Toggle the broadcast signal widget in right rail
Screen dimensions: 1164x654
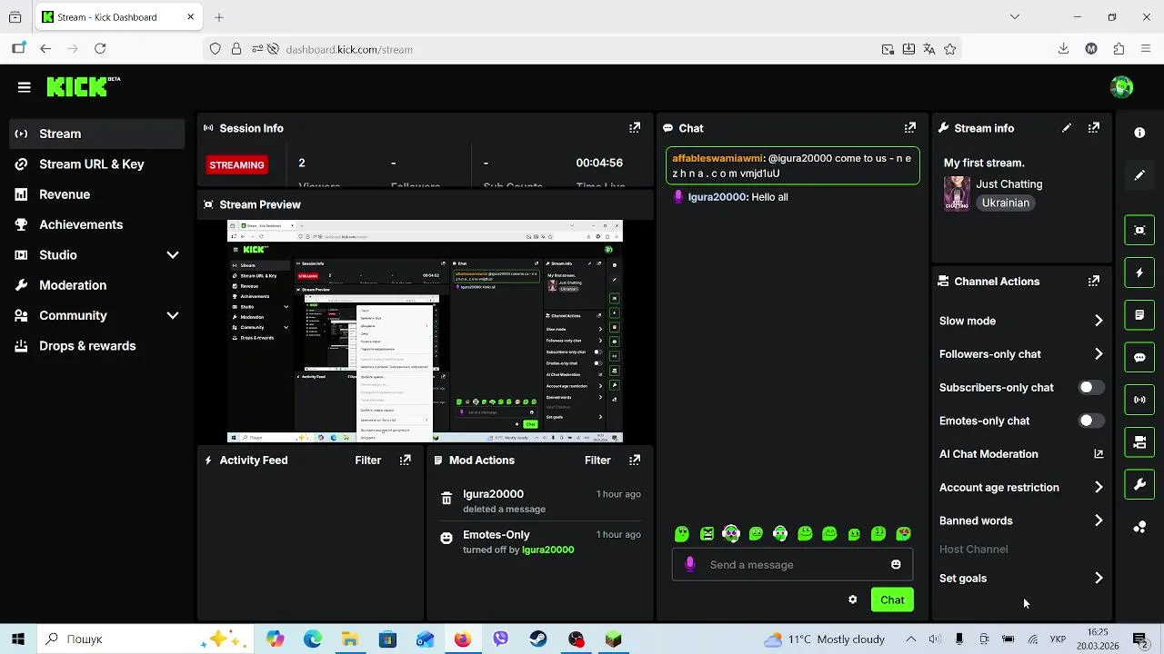click(1139, 400)
